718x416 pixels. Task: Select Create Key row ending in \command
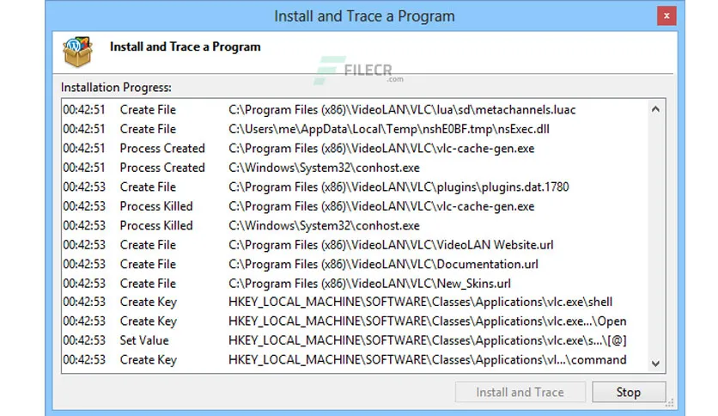click(355, 359)
